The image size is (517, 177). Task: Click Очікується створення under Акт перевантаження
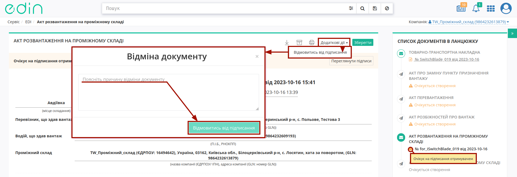click(x=435, y=105)
